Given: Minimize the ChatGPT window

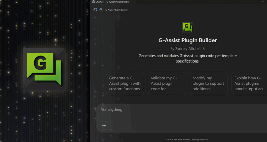Looking at the screenshot, I should click(263, 2).
